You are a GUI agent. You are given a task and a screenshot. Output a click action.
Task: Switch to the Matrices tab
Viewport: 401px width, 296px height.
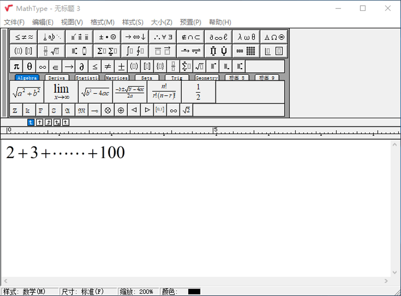117,78
